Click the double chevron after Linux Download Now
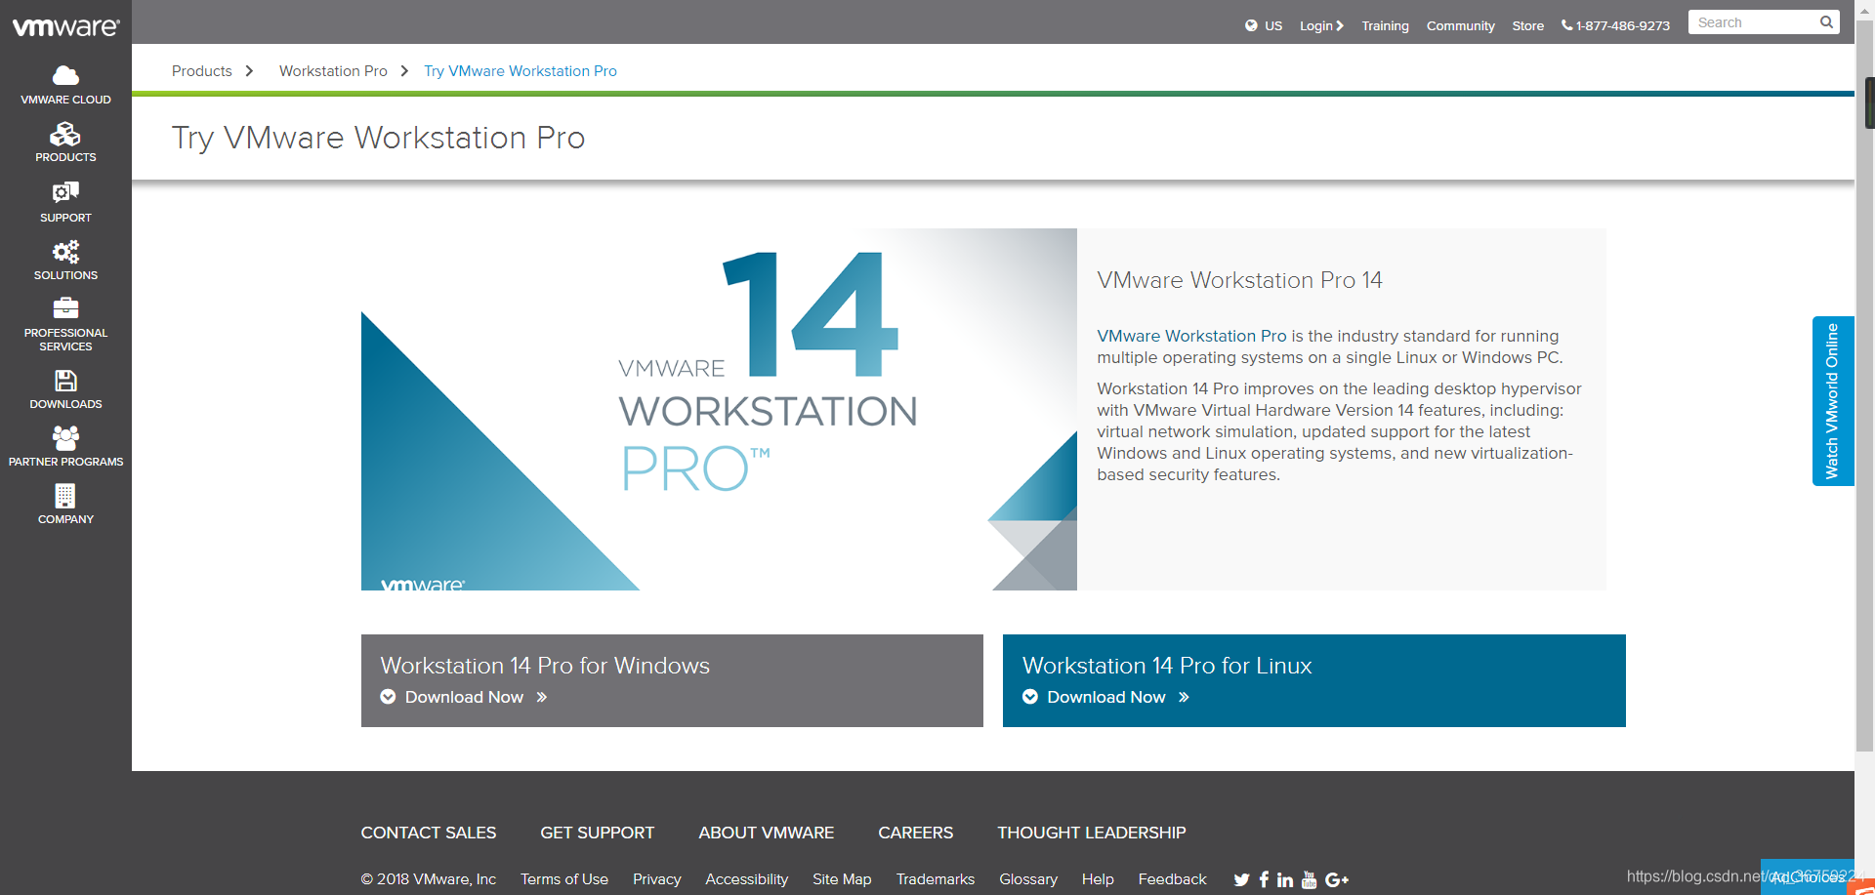 click(1184, 697)
